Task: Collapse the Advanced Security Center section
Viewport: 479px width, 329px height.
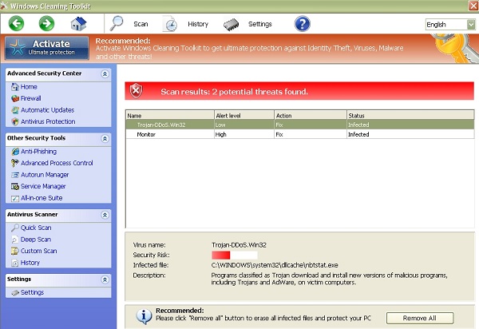Action: coord(104,73)
